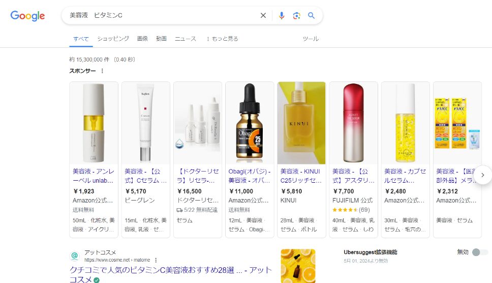Select the すべて tab
Screen dimensions: 492x283
81,39
